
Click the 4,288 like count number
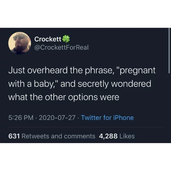(108, 136)
